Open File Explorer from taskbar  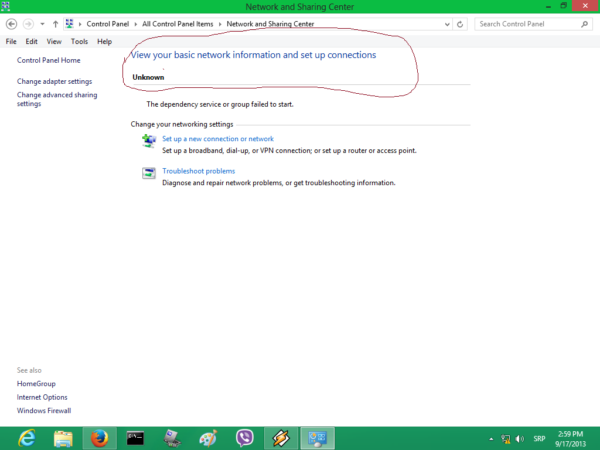point(63,438)
